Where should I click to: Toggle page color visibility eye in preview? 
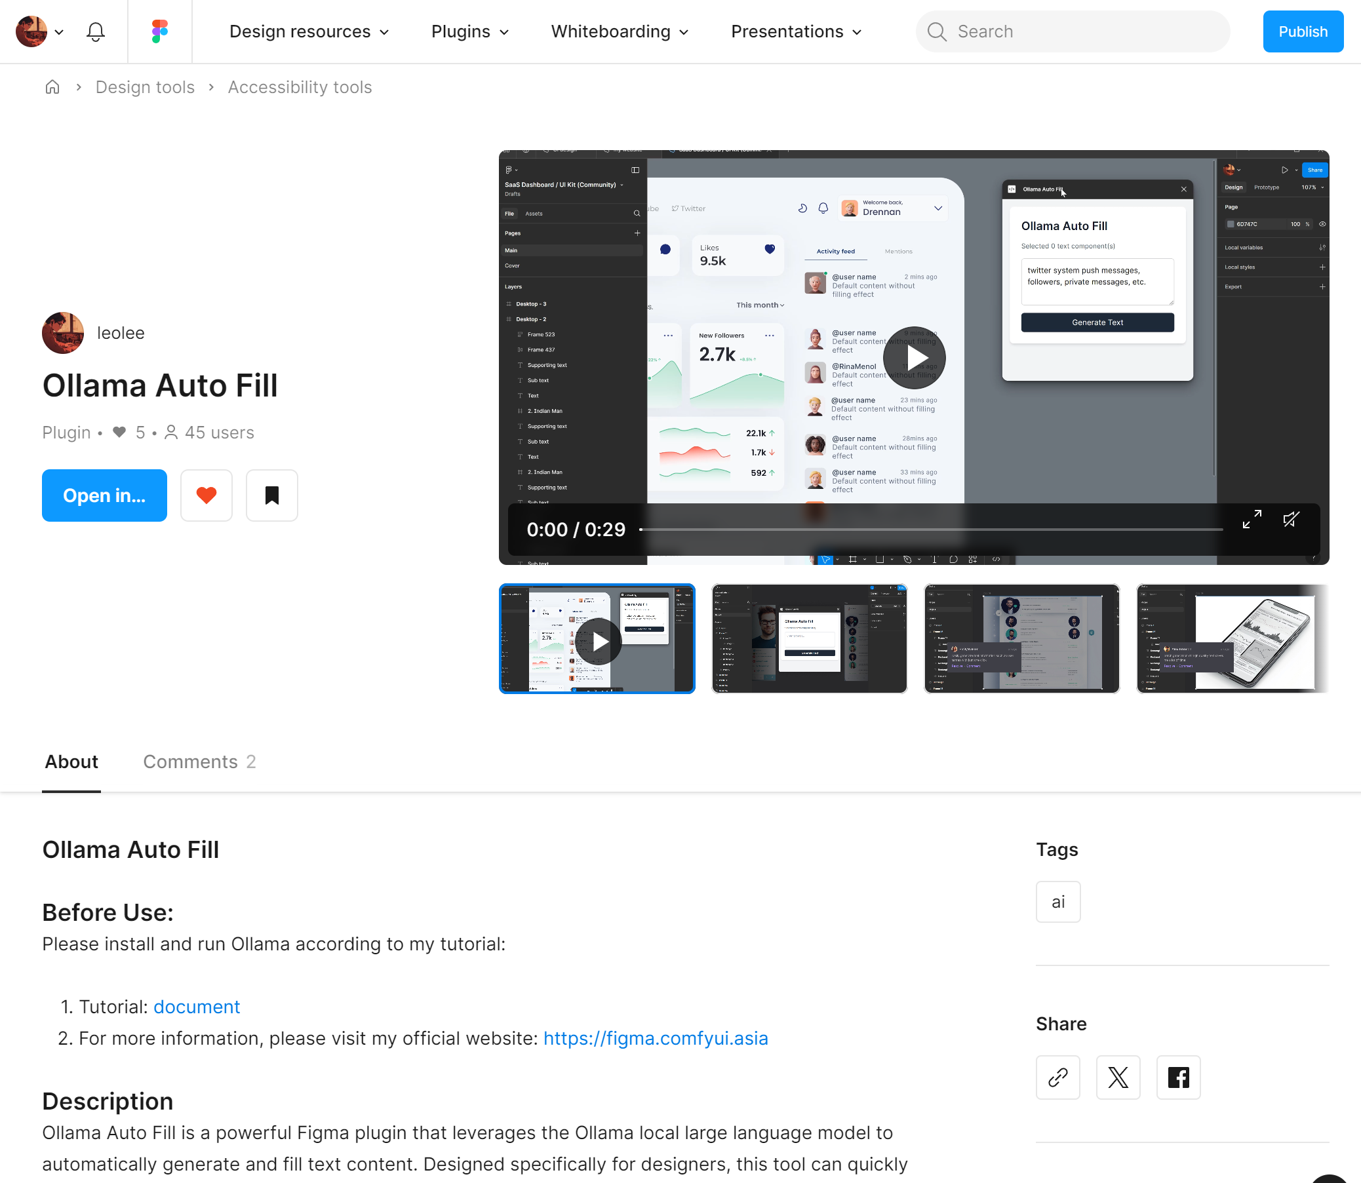tap(1322, 224)
